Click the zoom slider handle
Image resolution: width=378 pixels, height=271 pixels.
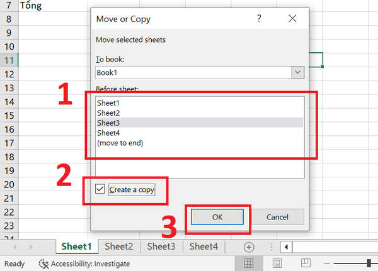click(x=369, y=263)
